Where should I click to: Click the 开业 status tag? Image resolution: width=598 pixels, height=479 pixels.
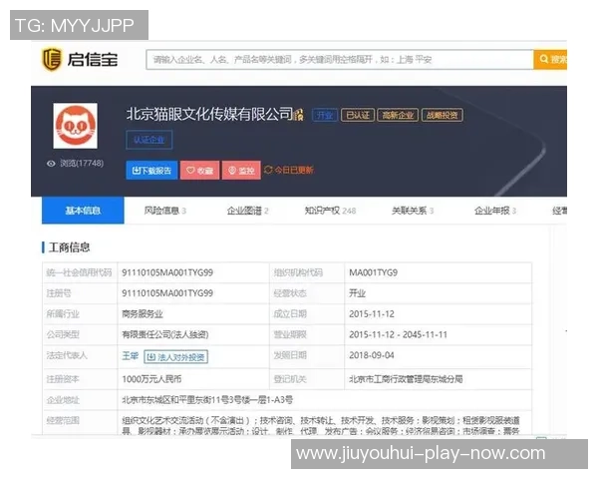click(x=325, y=115)
